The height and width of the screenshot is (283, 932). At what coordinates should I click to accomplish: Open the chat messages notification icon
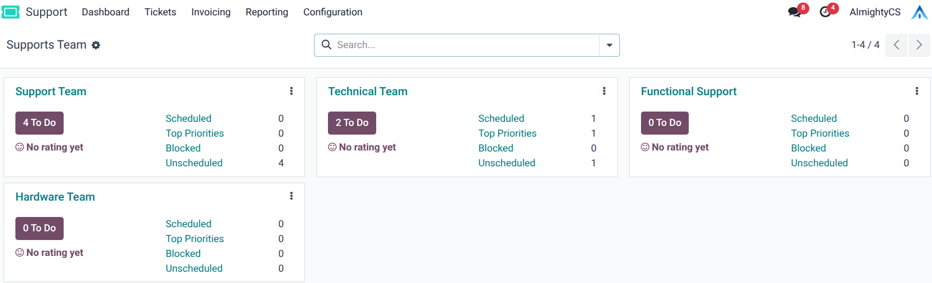(794, 12)
